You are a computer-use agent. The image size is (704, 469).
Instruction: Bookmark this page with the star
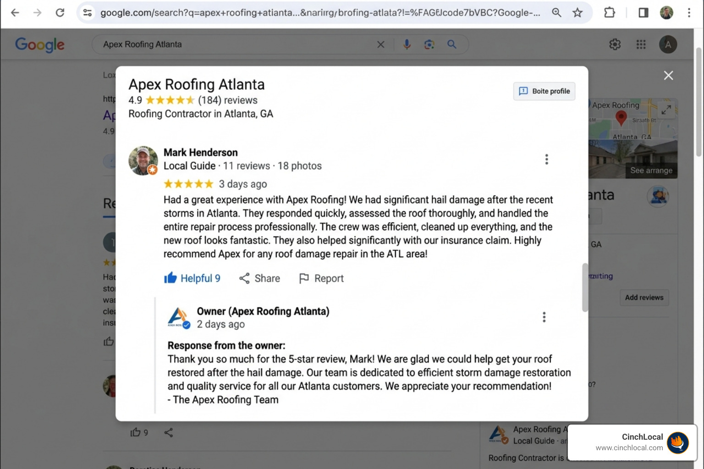tap(577, 13)
